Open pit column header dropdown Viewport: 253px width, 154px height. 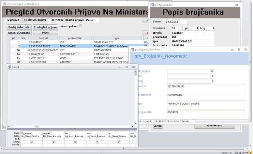tap(18, 38)
